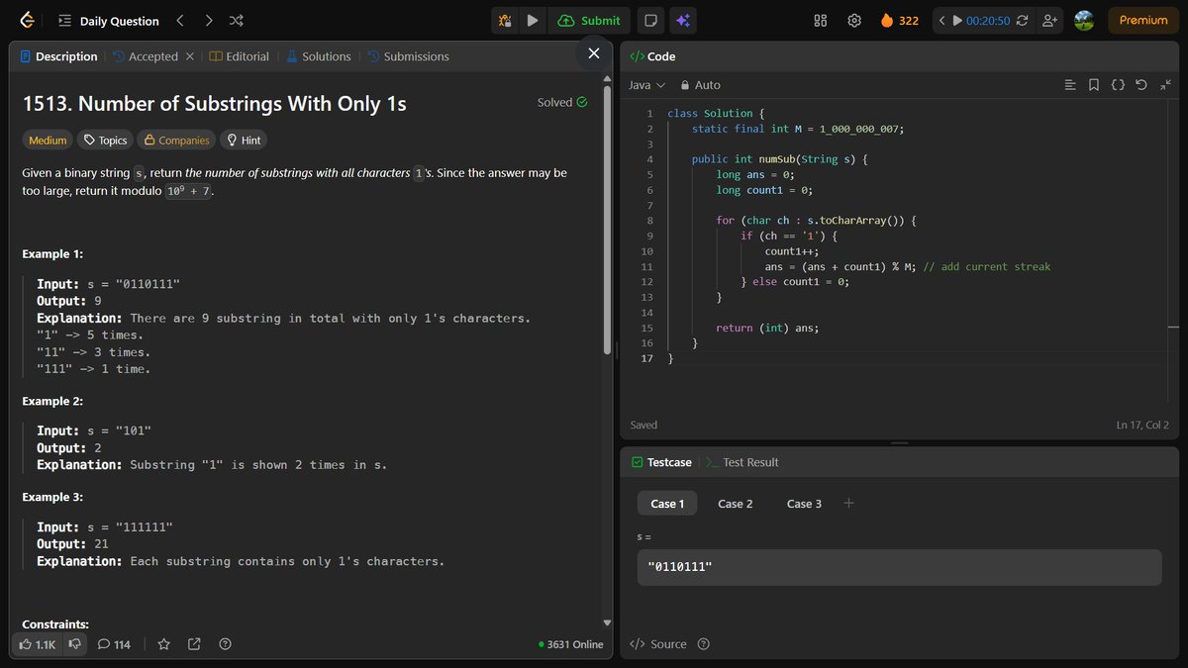1188x668 pixels.
Task: Reset the code with the revert icon
Action: coord(1141,85)
